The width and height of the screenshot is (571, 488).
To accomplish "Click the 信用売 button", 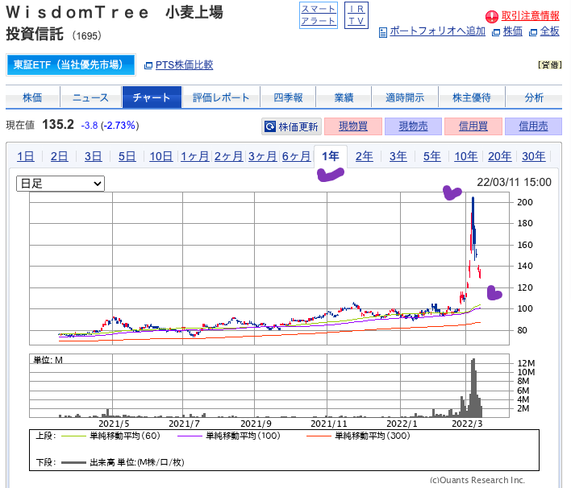I will tap(533, 126).
